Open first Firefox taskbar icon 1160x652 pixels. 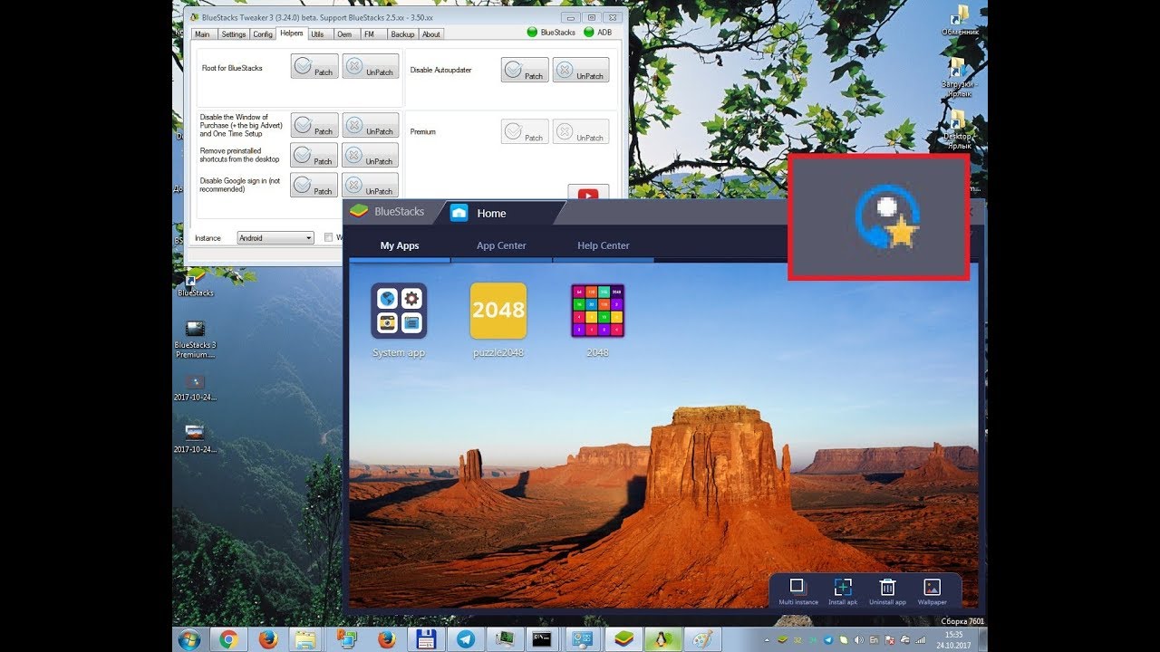tap(267, 639)
